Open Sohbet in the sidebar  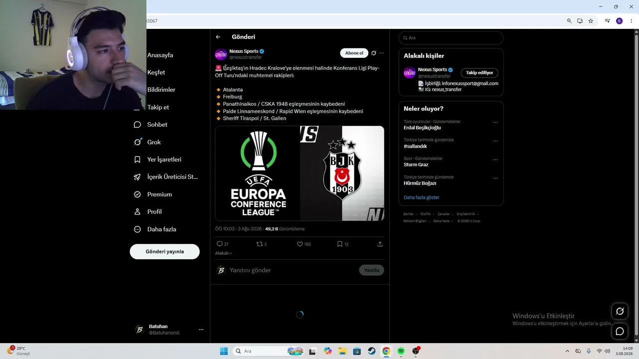(x=151, y=125)
